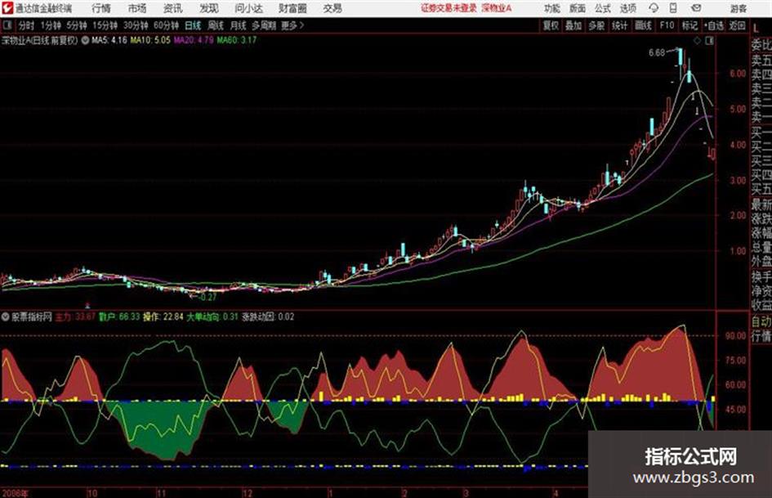Click the 标记 mark button

tap(689, 25)
